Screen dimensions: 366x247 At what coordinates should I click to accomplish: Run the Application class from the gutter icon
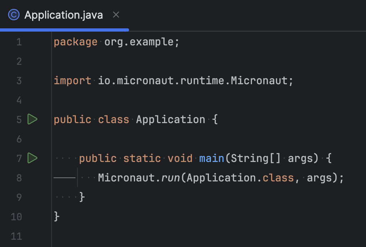click(x=32, y=119)
